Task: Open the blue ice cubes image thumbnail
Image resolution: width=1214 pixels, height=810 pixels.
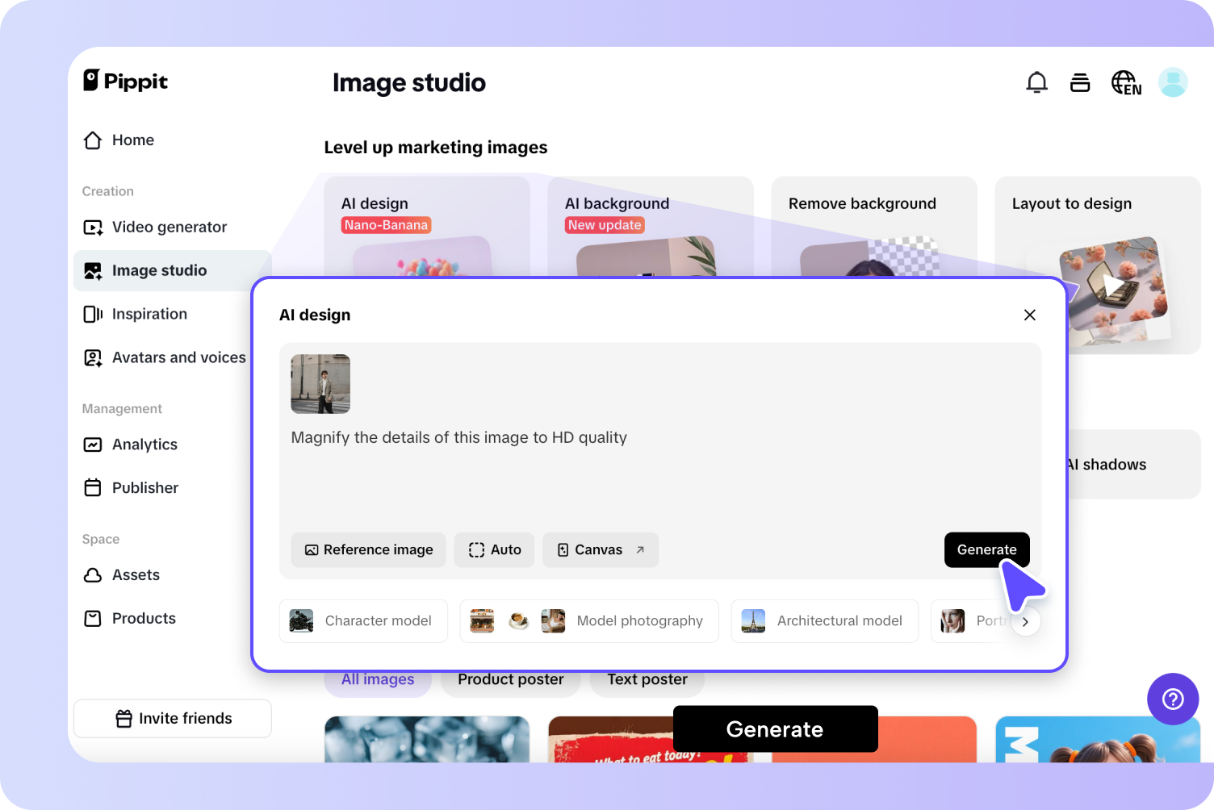Action: [427, 739]
